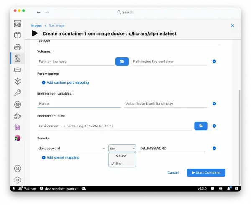Open the Accounts user icon

click(18, 168)
